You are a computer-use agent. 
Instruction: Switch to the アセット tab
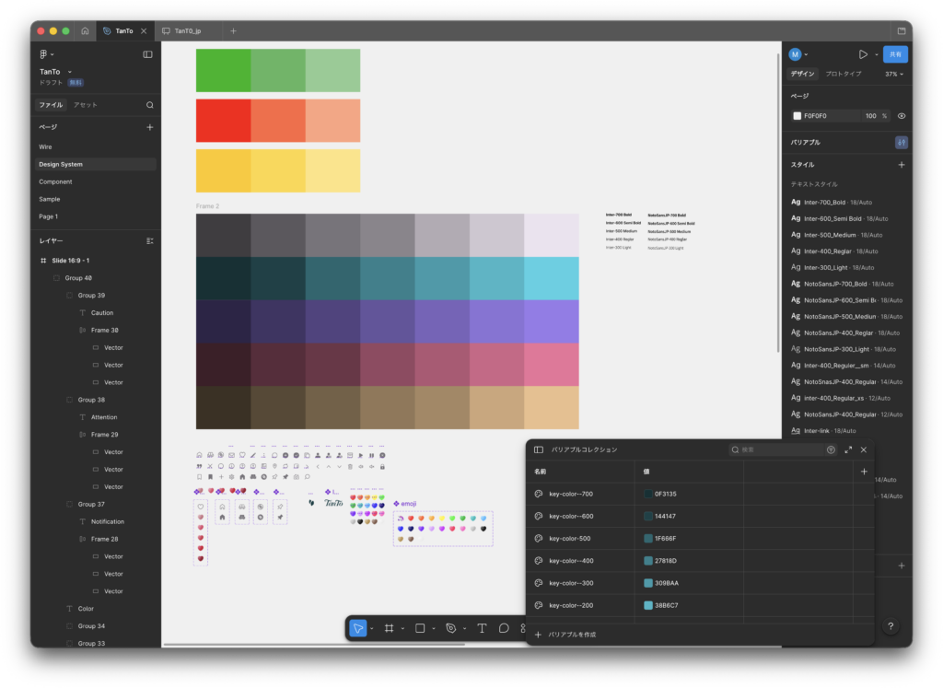click(86, 105)
